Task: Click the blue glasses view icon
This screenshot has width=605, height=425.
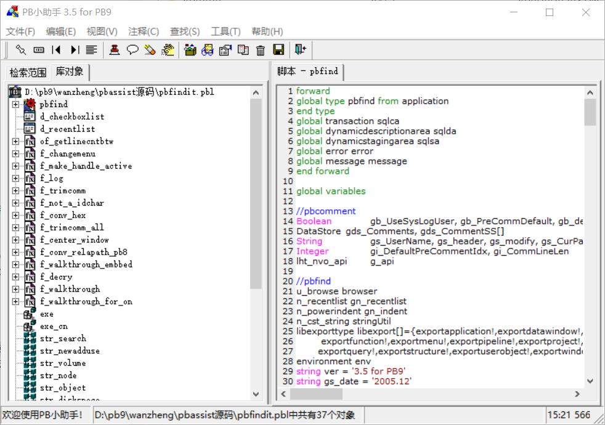Action: 207,50
